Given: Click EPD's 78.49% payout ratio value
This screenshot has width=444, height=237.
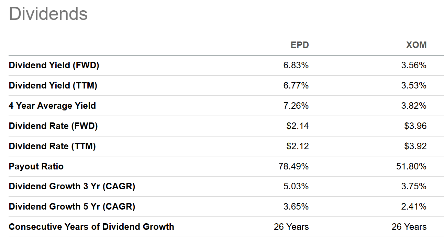Looking at the screenshot, I should click(293, 166).
